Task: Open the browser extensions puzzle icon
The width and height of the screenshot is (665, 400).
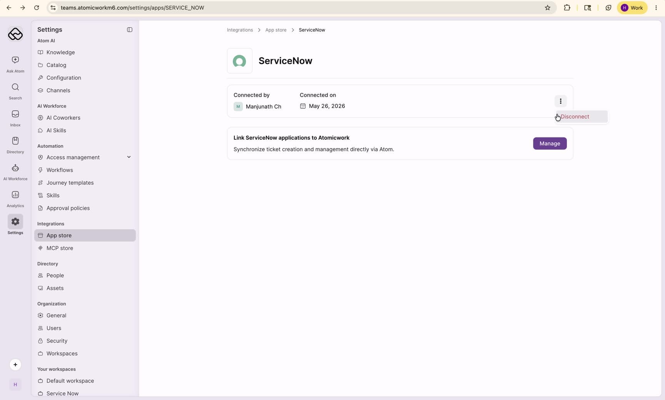Action: point(567,8)
